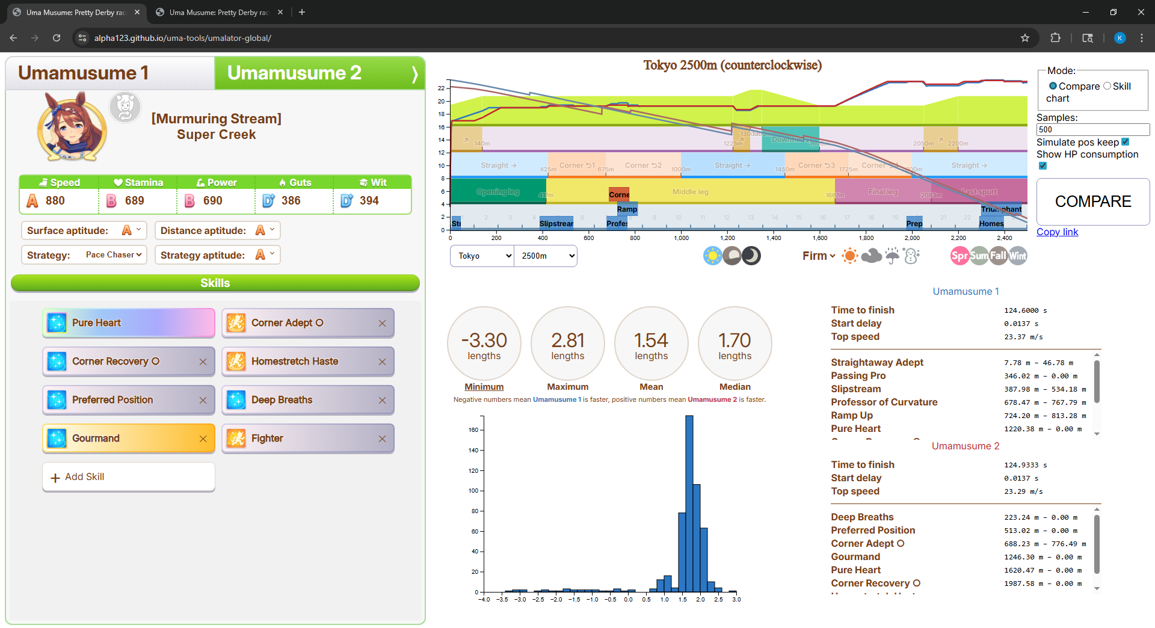Viewport: 1155px width, 628px height.
Task: Select the Skill chart mode radio
Action: tap(1107, 86)
